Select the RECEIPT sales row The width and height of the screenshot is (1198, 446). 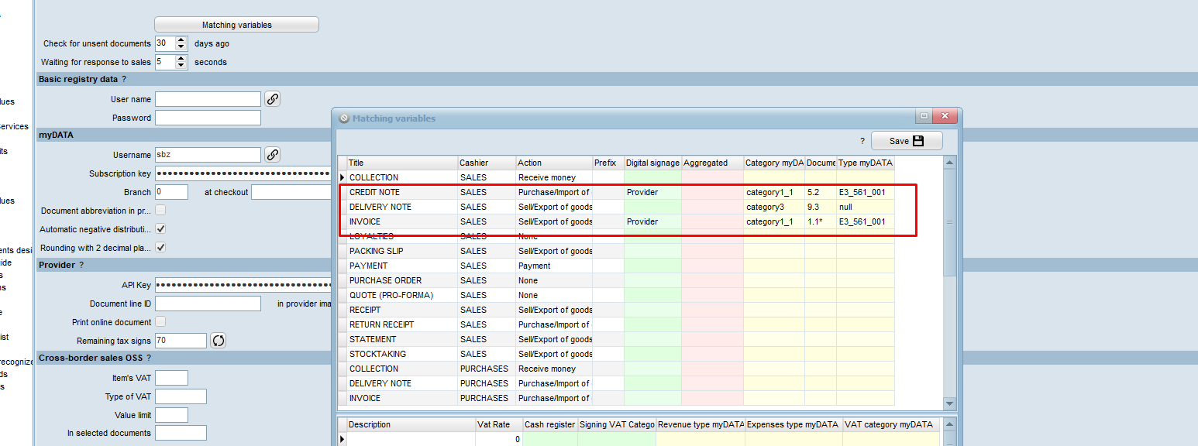617,310
